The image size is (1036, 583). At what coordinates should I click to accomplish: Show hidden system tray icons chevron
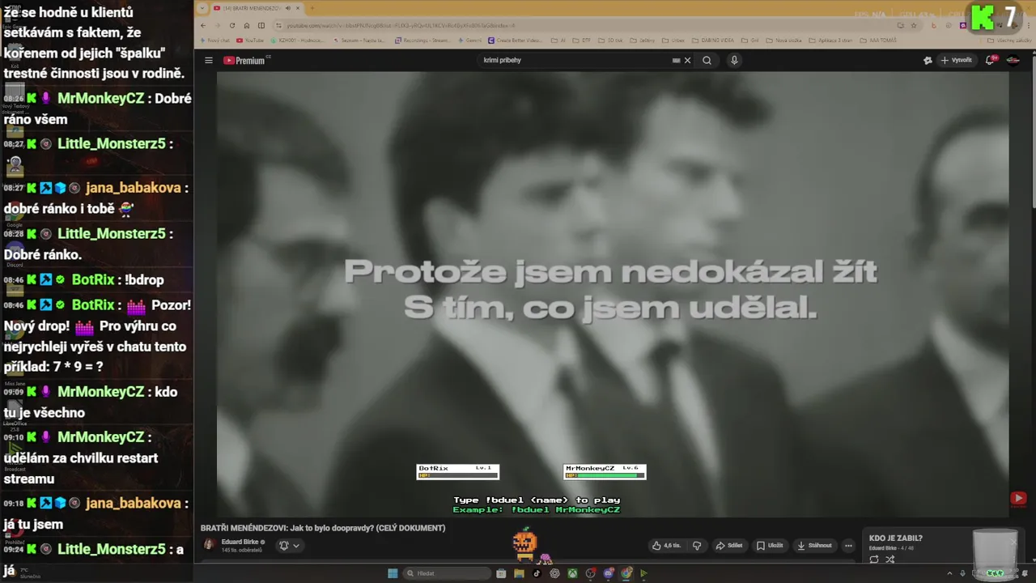951,573
